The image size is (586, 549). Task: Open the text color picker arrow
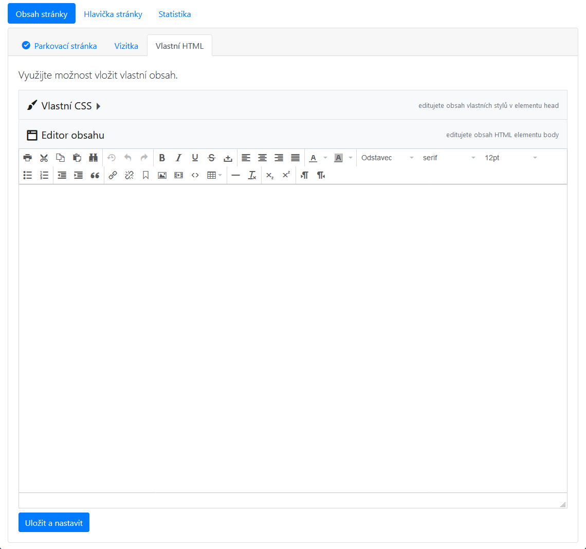pyautogui.click(x=325, y=158)
